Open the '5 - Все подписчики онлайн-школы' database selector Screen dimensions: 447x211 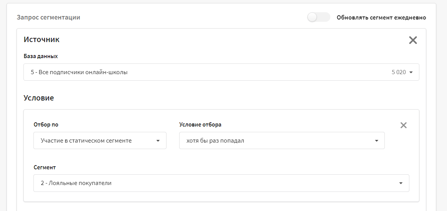pos(221,72)
